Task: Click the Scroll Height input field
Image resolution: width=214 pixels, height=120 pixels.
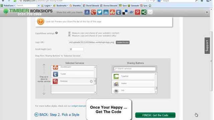Action: (76, 49)
